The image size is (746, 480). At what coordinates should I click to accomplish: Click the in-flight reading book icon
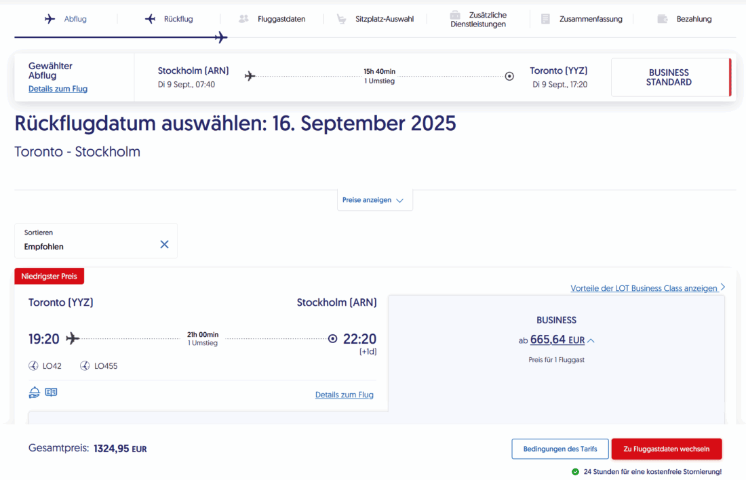[51, 392]
